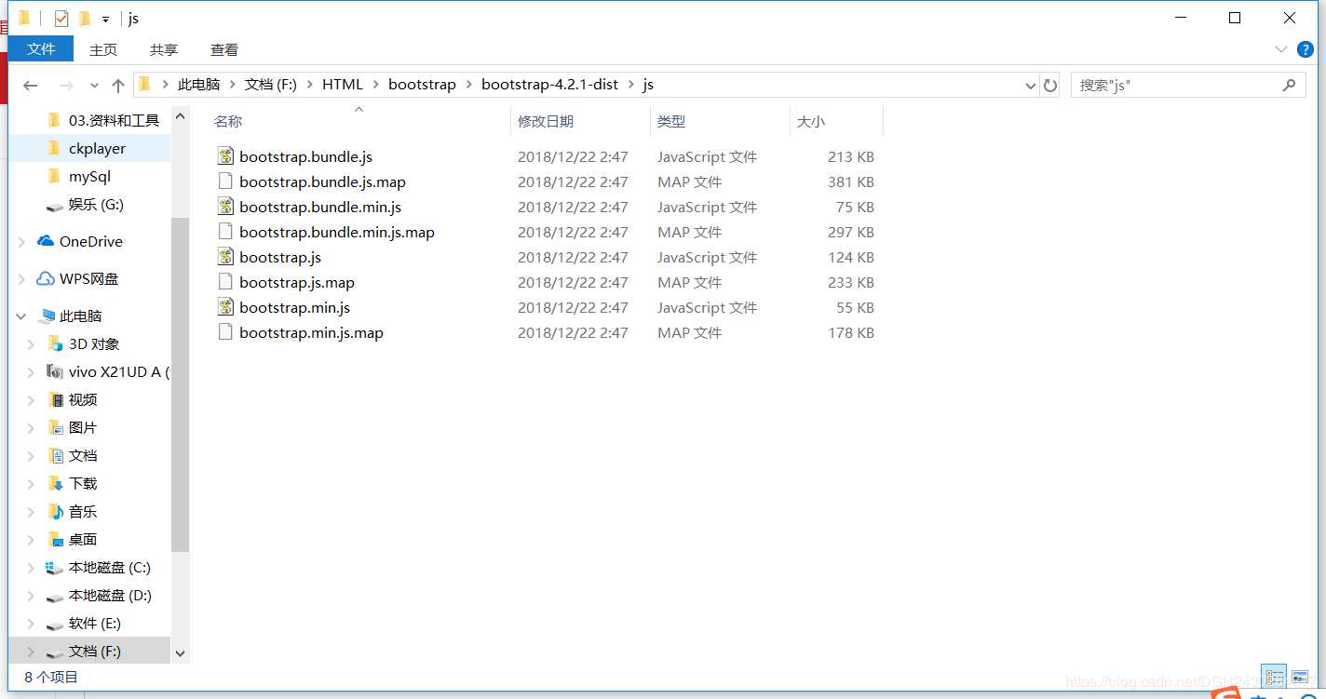Select 03.资料和工具 folder in sidebar

coord(89,120)
